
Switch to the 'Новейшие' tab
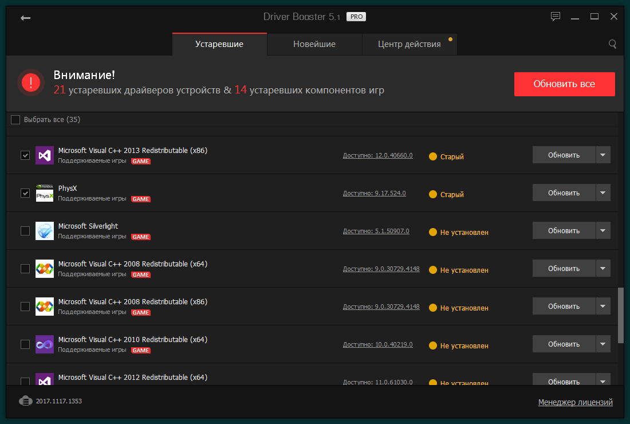pos(314,44)
